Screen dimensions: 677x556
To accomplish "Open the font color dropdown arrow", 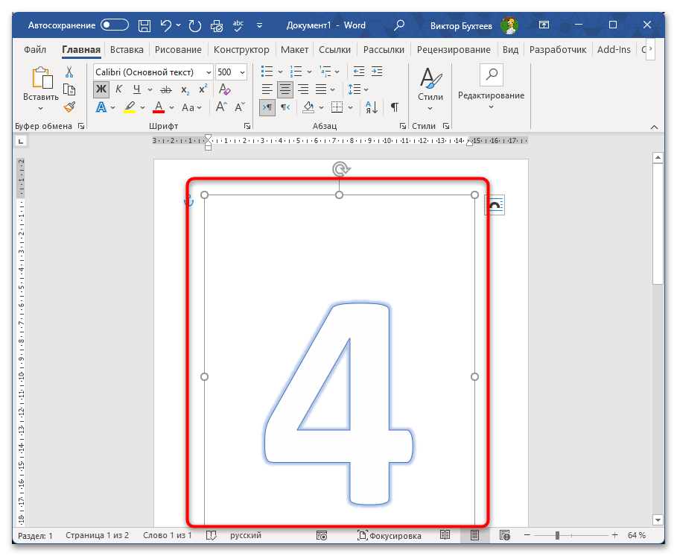I will click(x=172, y=107).
